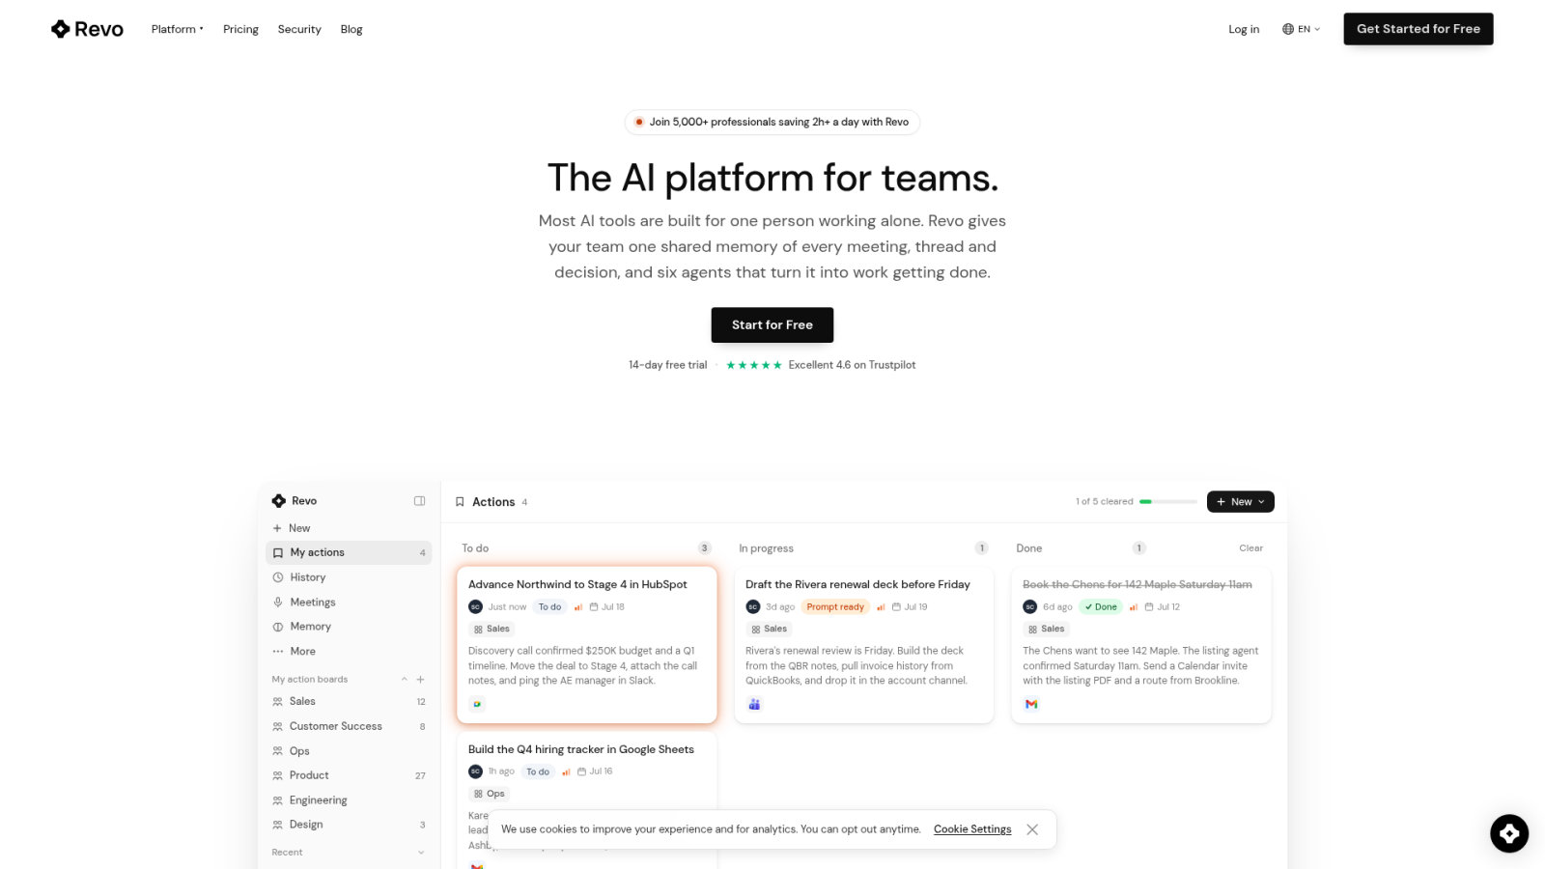Collapse the My action boards section
Image resolution: width=1545 pixels, height=869 pixels.
click(405, 680)
